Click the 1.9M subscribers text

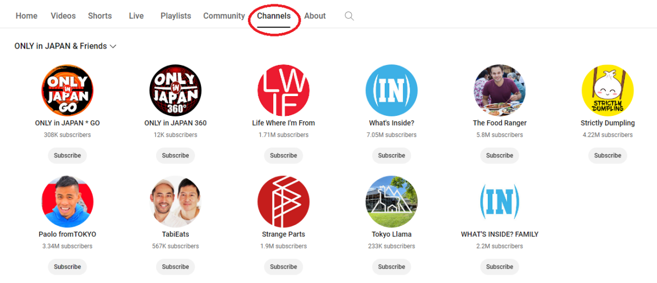click(284, 246)
